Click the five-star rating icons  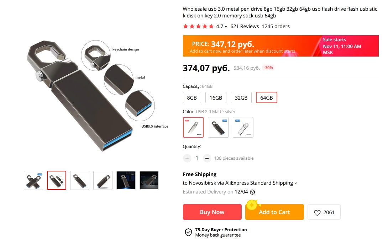[x=198, y=26]
